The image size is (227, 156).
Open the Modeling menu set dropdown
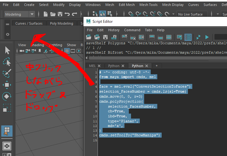tap(32, 14)
